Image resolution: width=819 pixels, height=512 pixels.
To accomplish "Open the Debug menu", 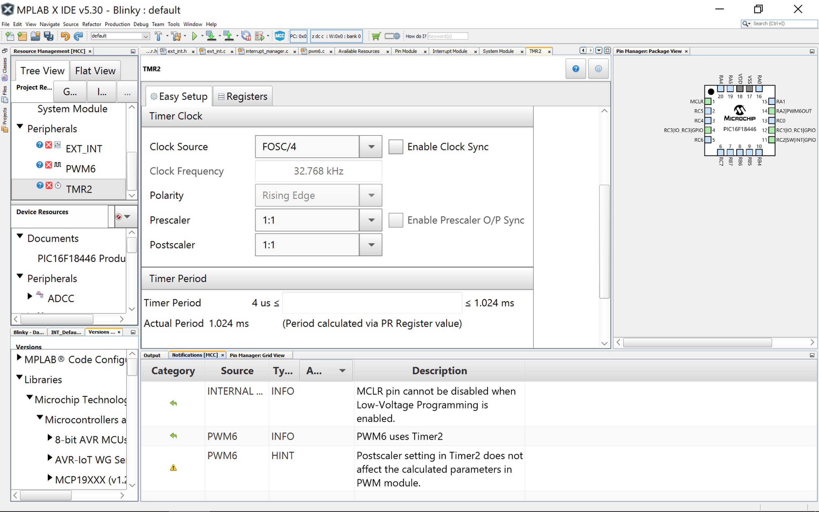I will 141,24.
